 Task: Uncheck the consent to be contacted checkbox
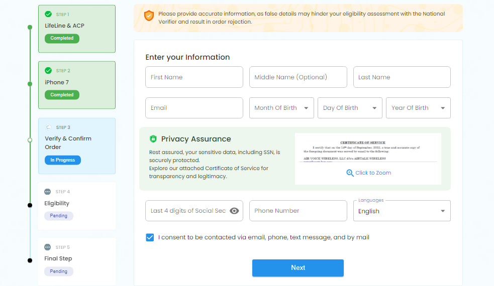coord(150,237)
